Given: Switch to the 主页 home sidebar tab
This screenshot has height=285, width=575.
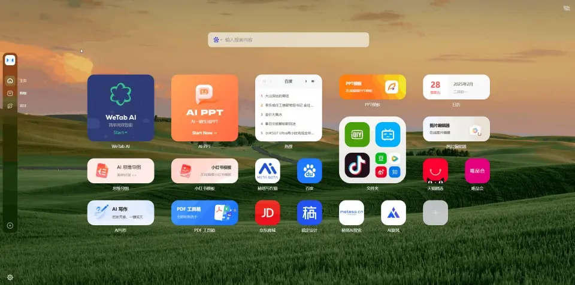Looking at the screenshot, I should pos(10,81).
